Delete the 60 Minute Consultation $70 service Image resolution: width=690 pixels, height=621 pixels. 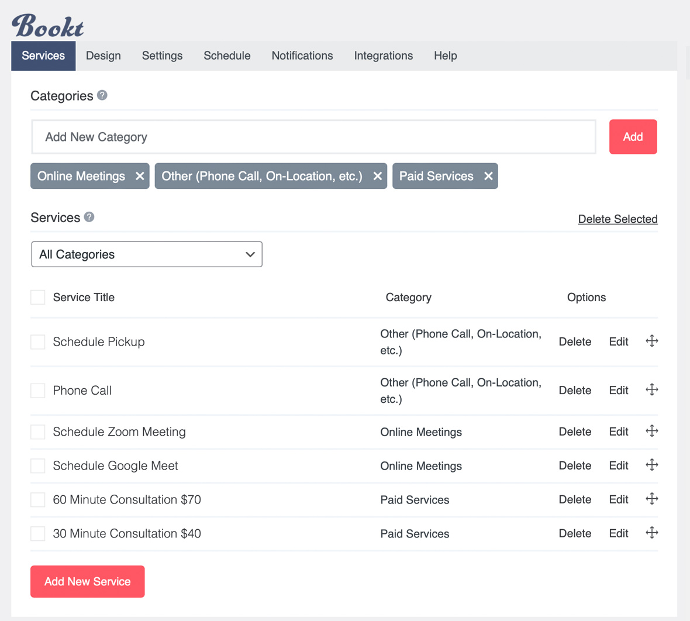[575, 499]
